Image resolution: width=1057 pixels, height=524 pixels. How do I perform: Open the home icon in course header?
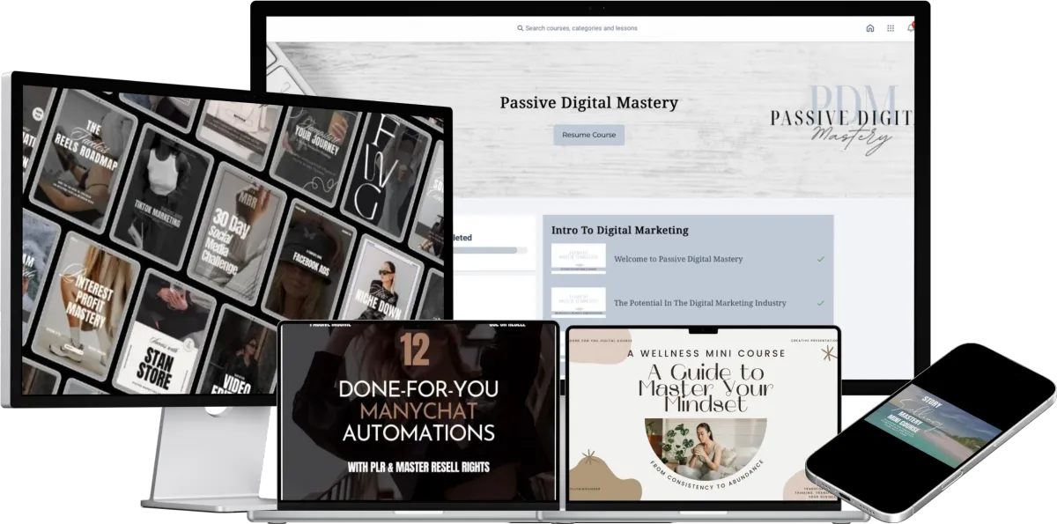point(870,28)
